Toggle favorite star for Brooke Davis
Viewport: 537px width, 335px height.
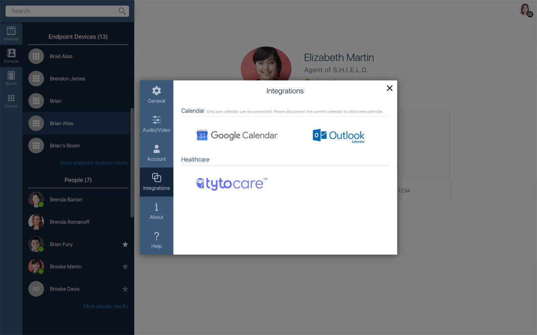click(125, 289)
